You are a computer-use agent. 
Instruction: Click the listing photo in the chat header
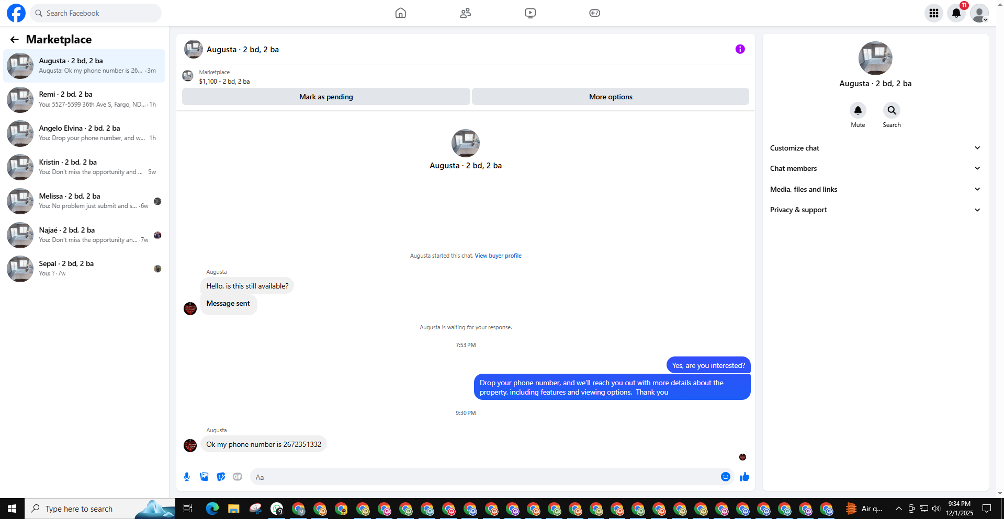pos(194,49)
